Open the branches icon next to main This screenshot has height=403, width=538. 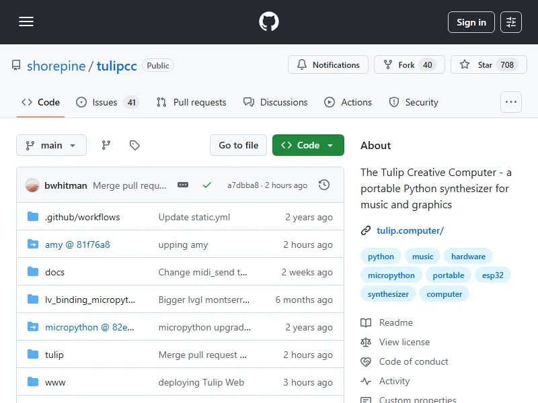(106, 145)
